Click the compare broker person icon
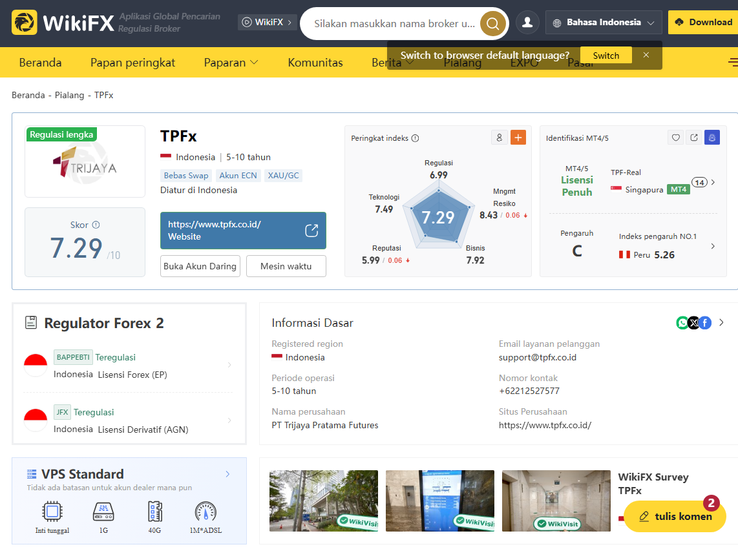This screenshot has height=549, width=738. pyautogui.click(x=500, y=138)
